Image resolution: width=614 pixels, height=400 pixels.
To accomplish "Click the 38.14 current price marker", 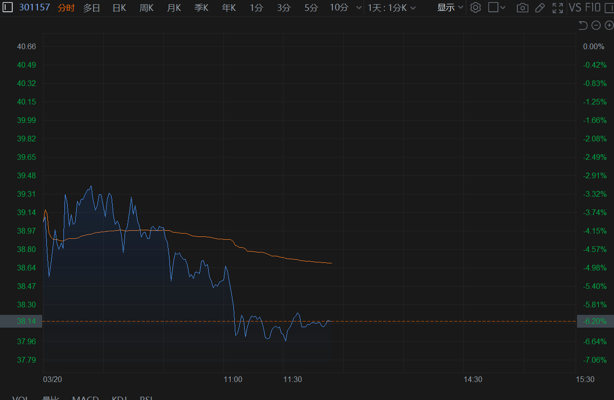I will point(21,322).
